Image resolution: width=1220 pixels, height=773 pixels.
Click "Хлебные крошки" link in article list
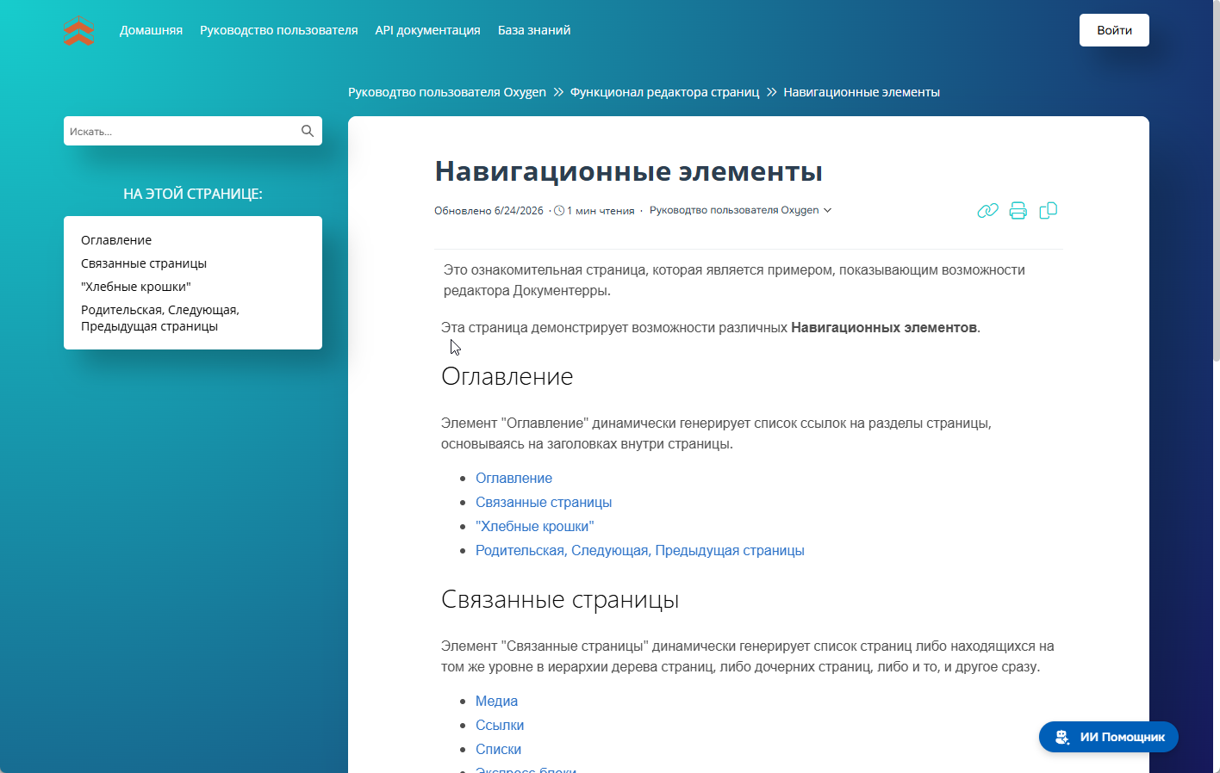(534, 526)
